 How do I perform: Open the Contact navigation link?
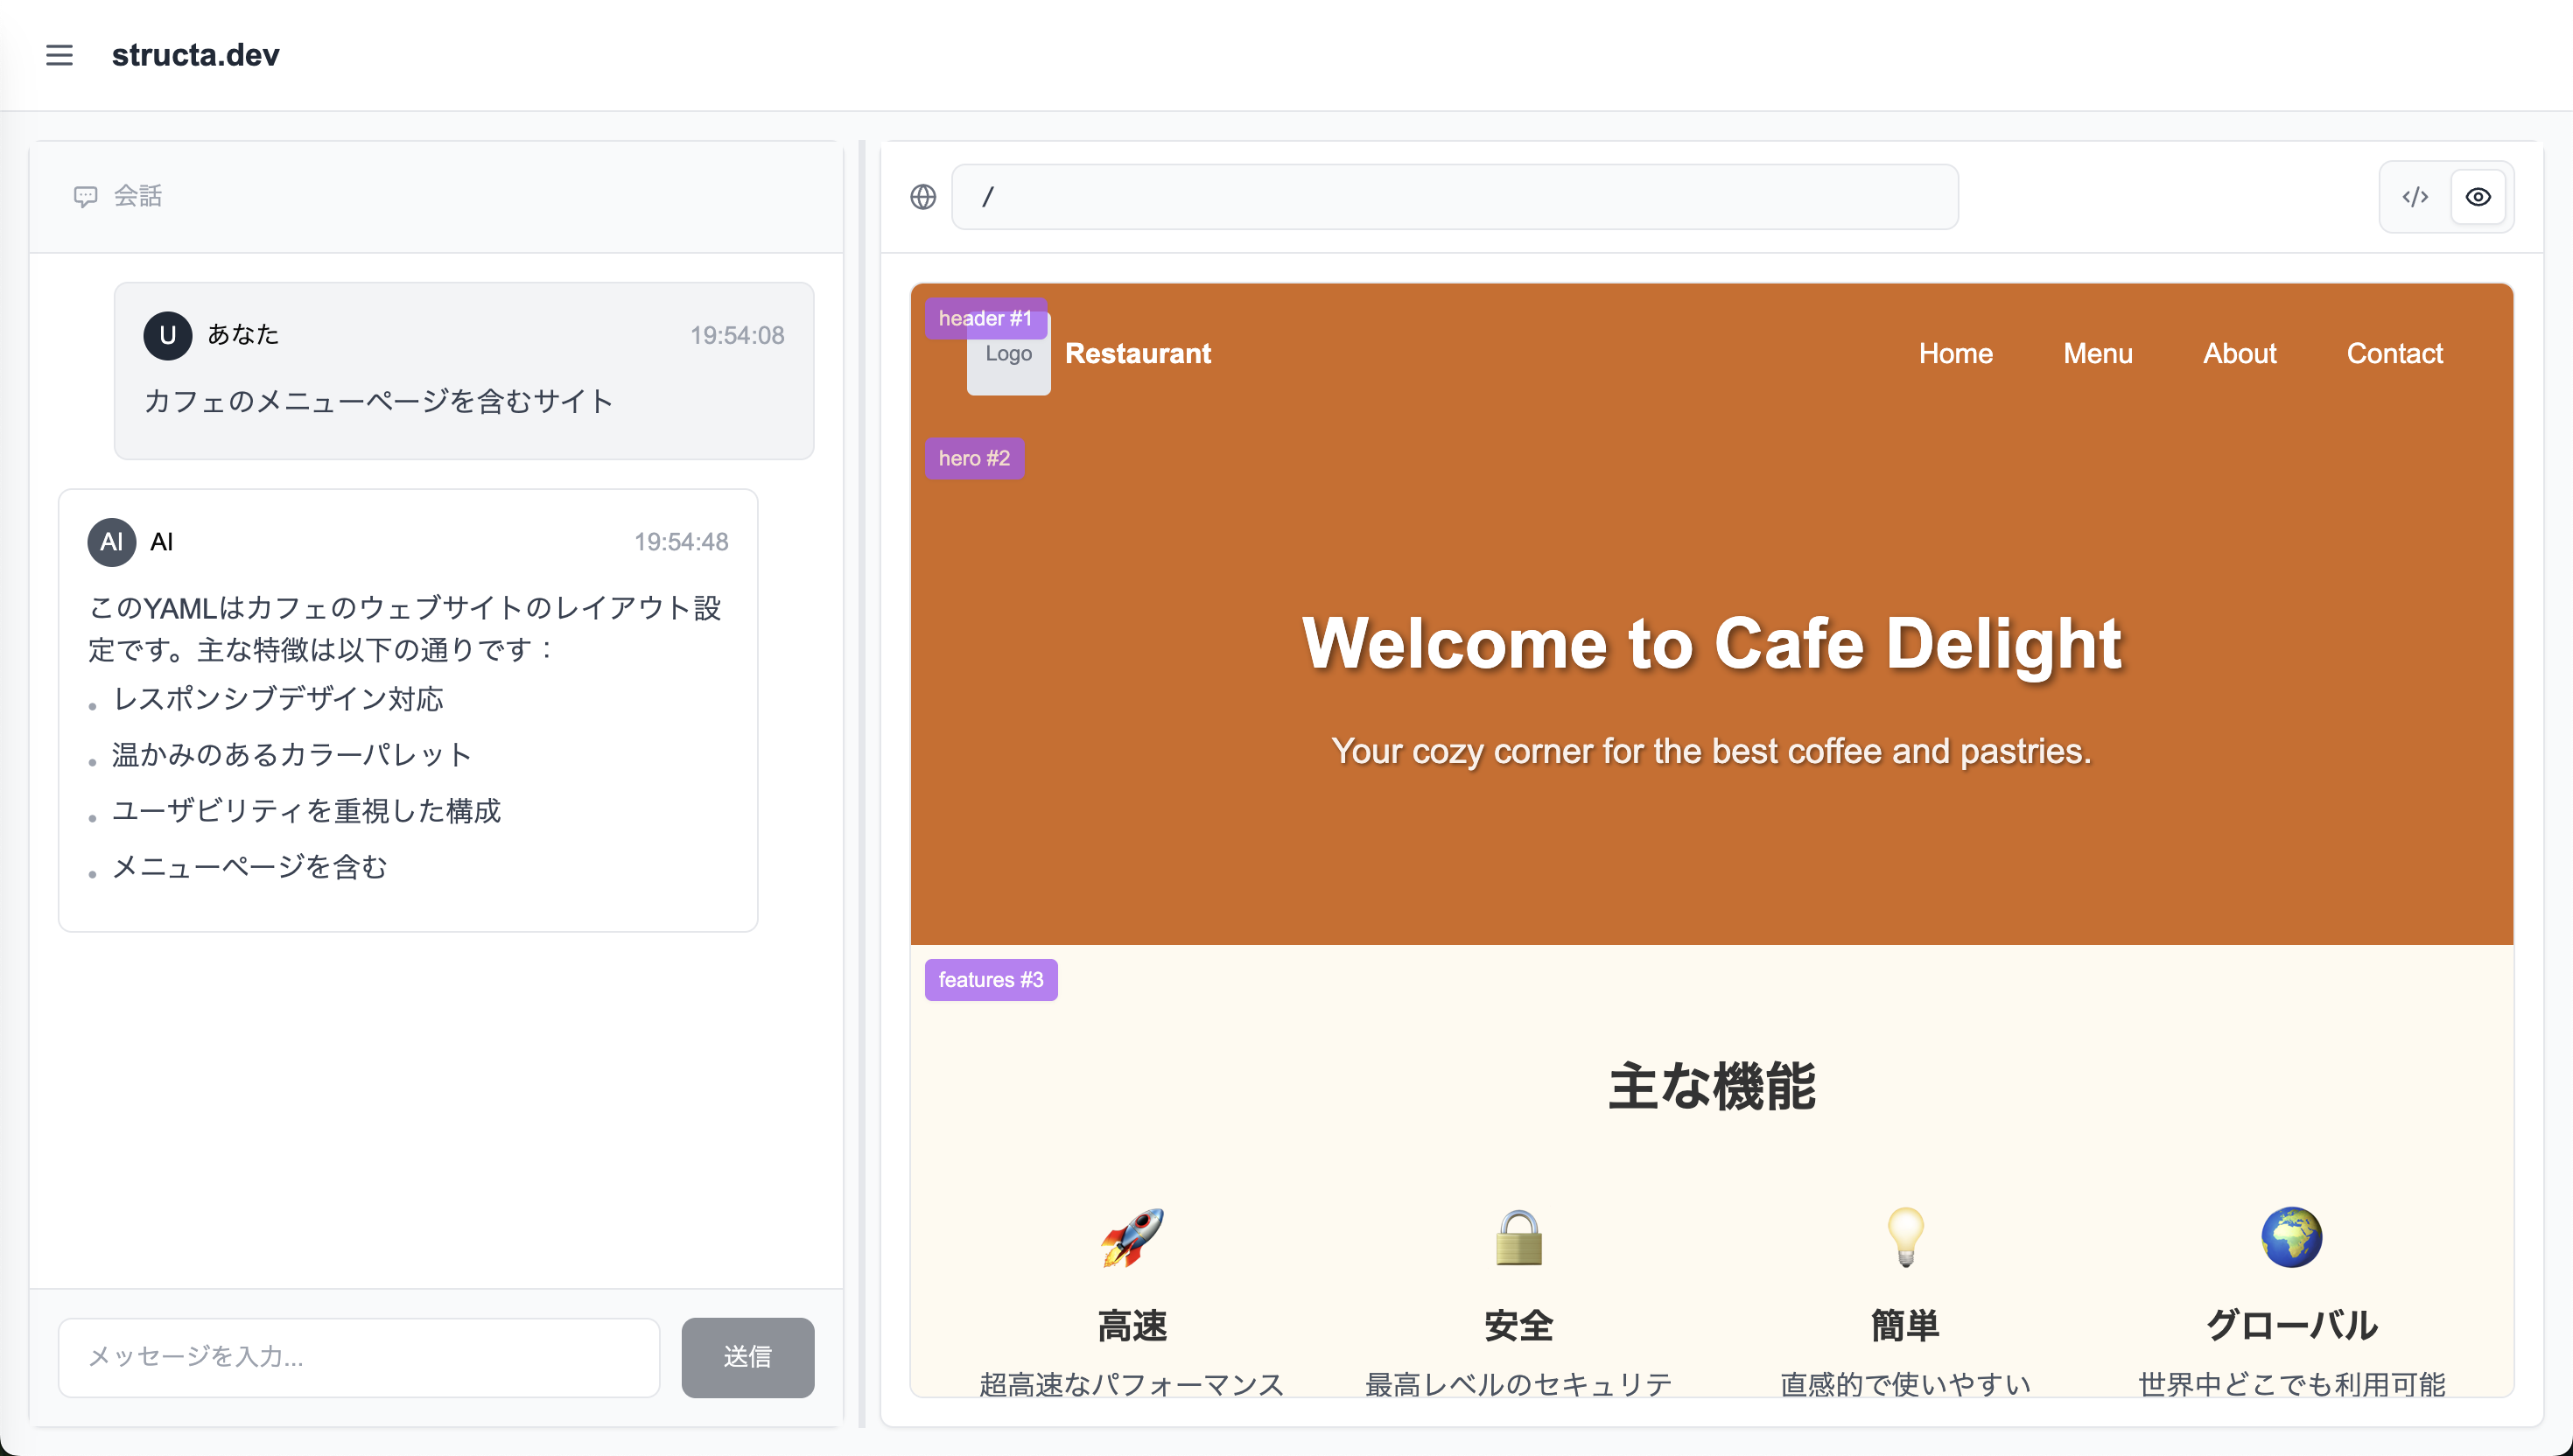point(2394,353)
